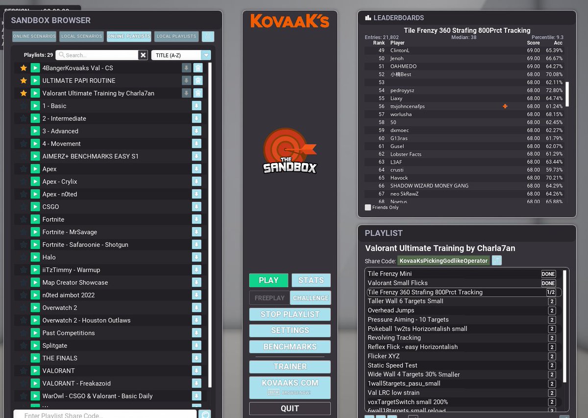This screenshot has height=418, width=588.
Task: Select the Flicker XYZ scenario
Action: pos(464,356)
